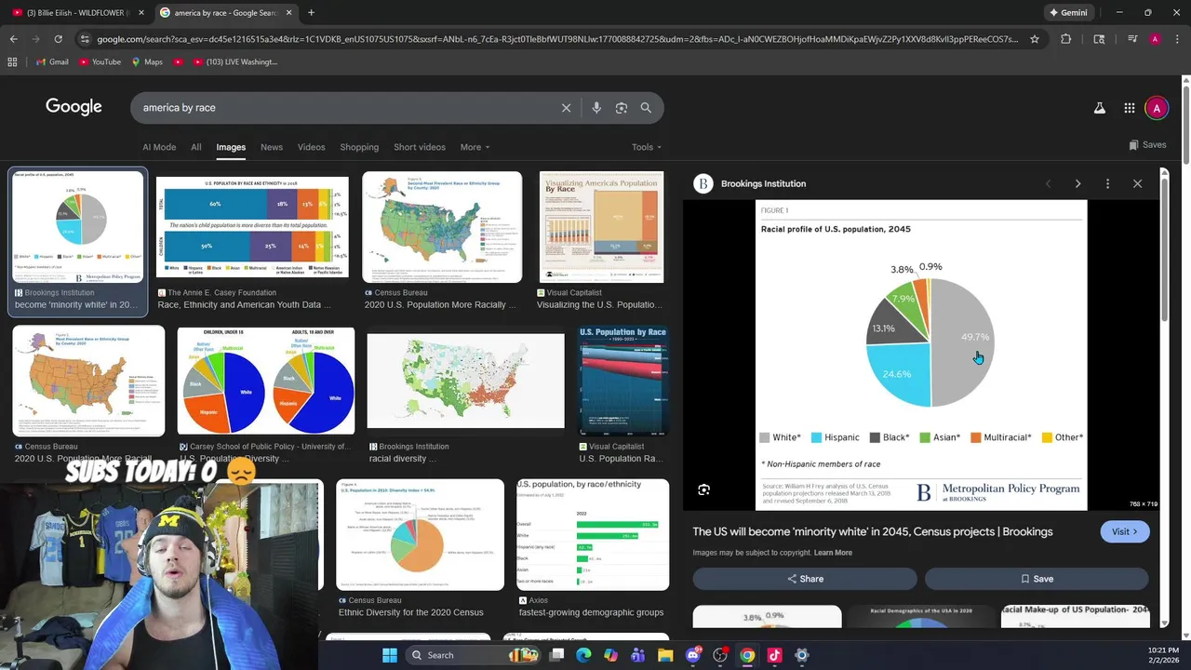
Task: Select the Images tab
Action: point(231,147)
